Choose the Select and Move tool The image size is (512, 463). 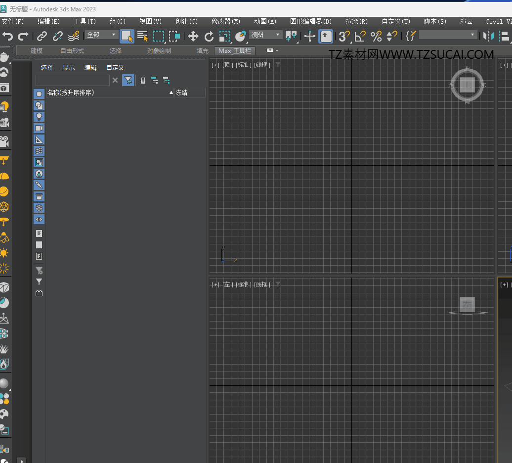(x=193, y=36)
